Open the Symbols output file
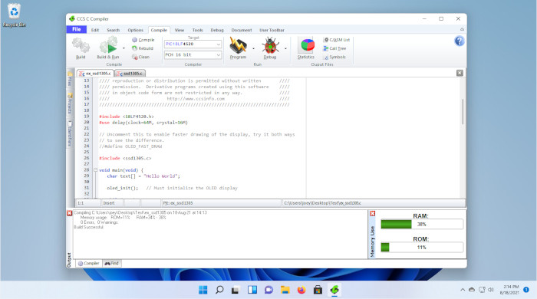Viewport: 537px width, 299px height. pos(334,58)
